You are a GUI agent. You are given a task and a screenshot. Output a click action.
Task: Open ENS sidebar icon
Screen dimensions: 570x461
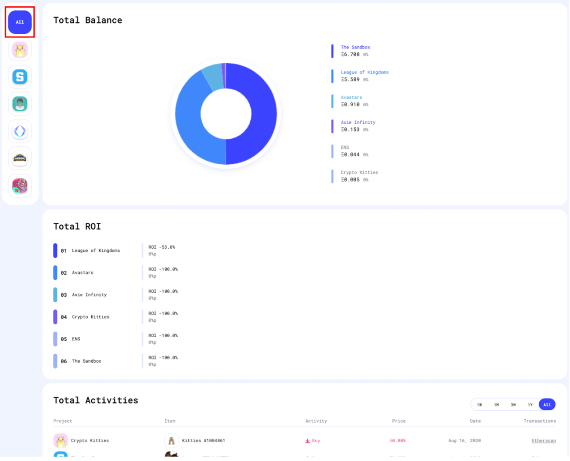coord(20,131)
